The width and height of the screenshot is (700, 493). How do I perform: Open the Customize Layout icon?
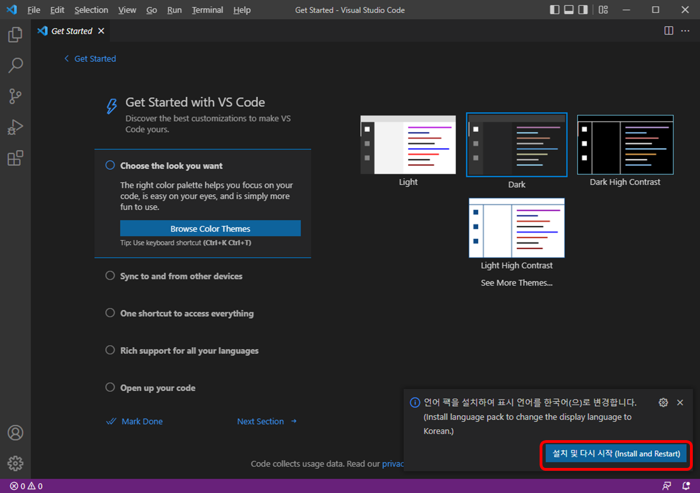(604, 9)
